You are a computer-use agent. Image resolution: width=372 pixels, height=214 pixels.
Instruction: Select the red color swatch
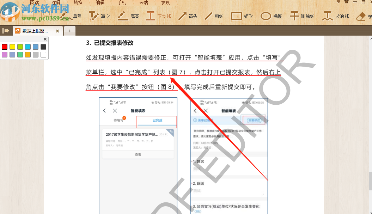pyautogui.click(x=5, y=47)
